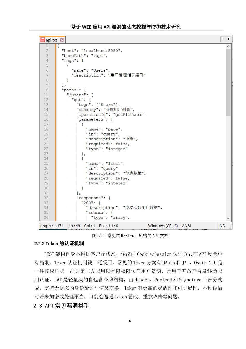Select the api.txt tab
246x349 pixels.
[52, 39]
